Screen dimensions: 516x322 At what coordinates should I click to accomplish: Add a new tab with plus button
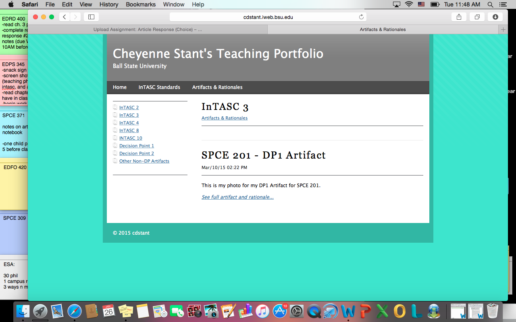coord(503,29)
